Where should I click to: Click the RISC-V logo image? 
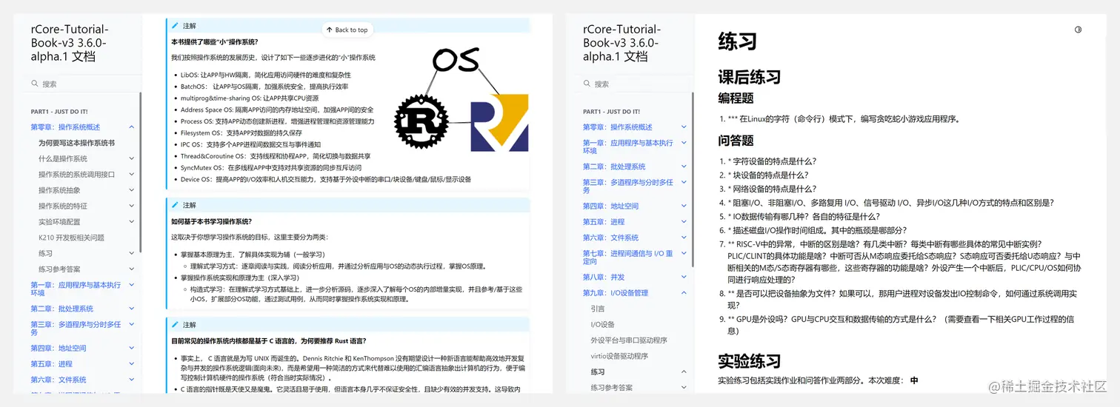click(x=499, y=123)
